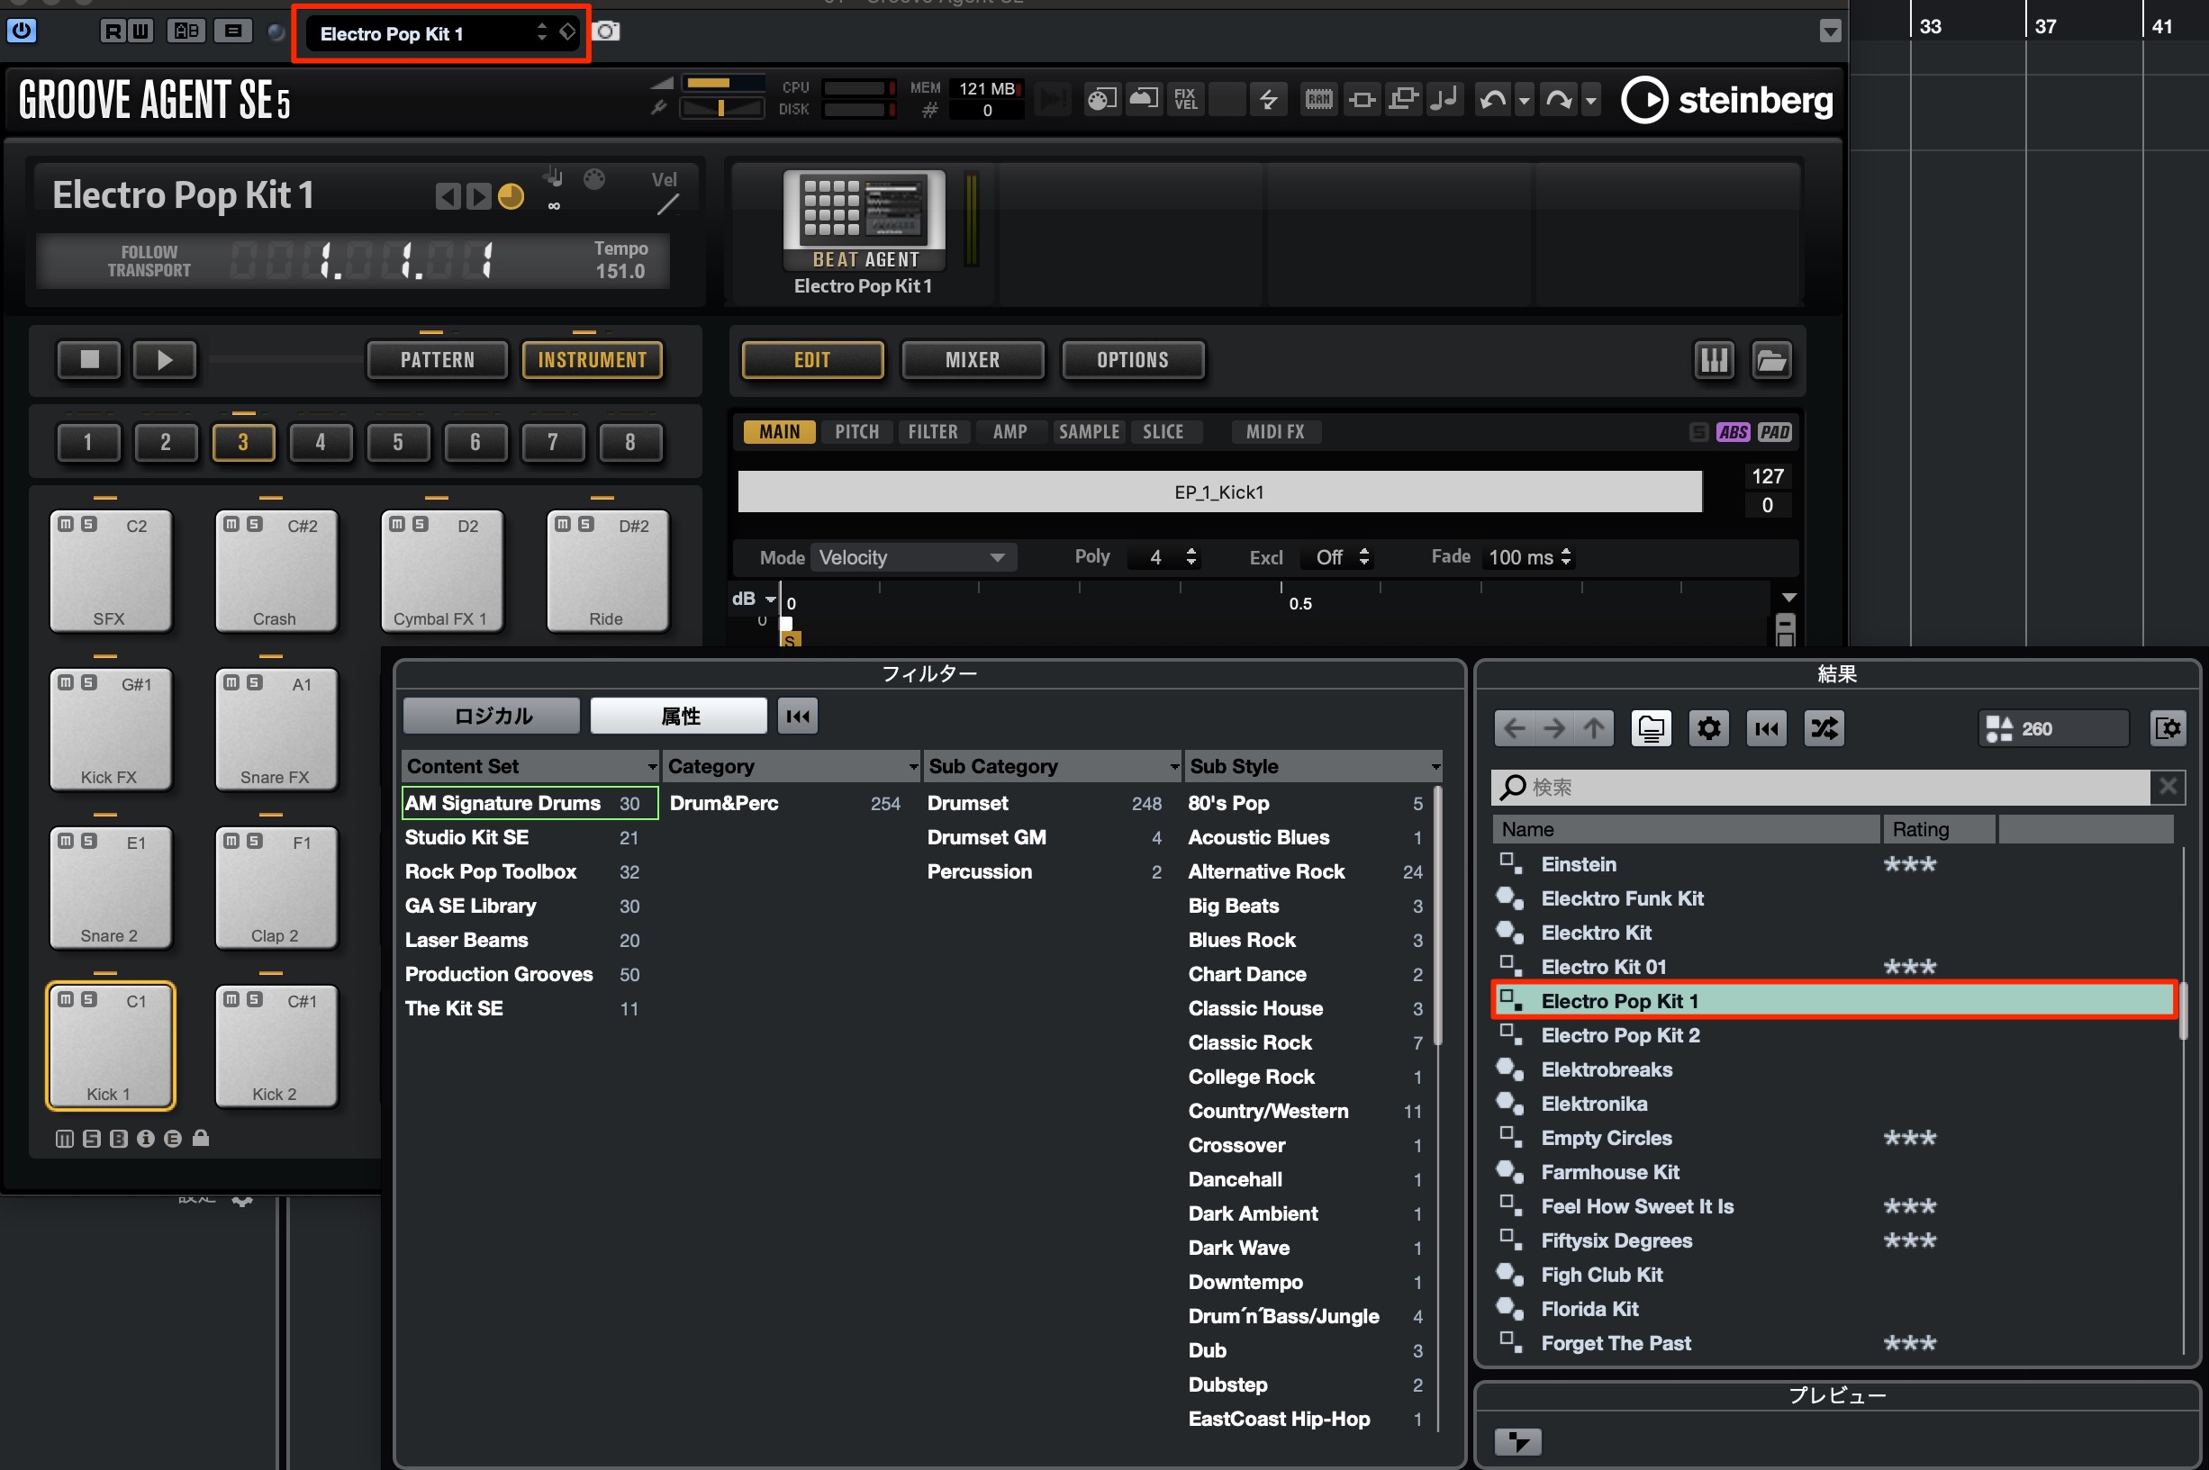Toggle the plugin power button
This screenshot has height=1470, width=2209.
click(22, 31)
